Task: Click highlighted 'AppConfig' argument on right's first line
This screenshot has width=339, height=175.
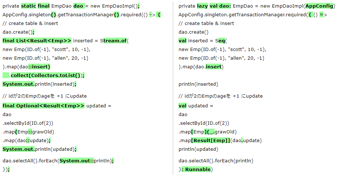Action: (x=320, y=6)
